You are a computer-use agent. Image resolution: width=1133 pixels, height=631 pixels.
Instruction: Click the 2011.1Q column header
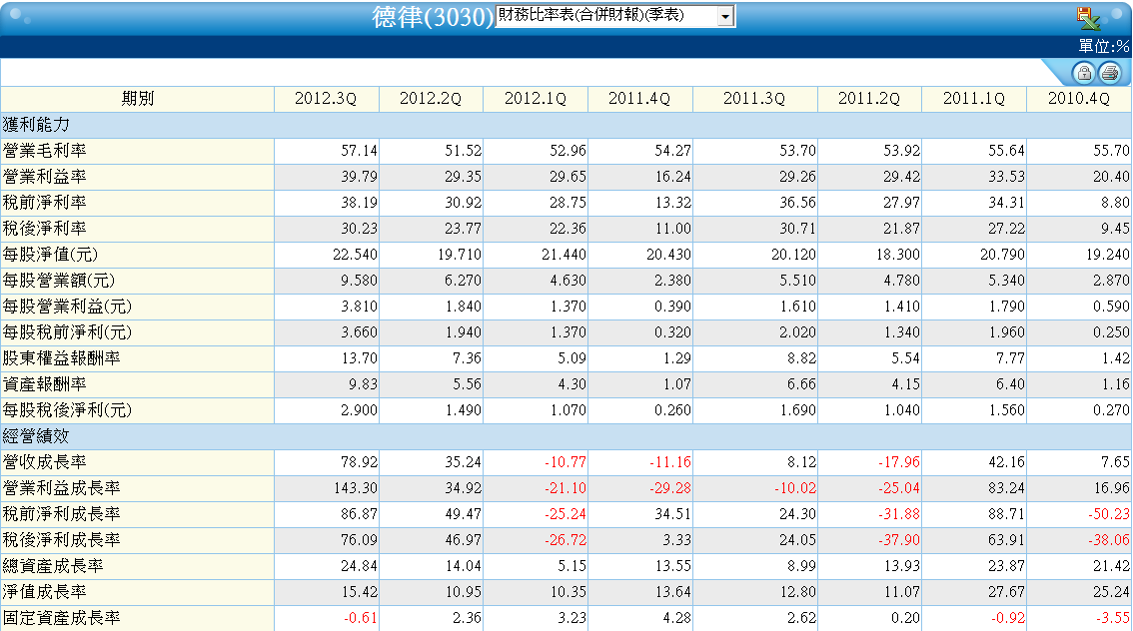[x=974, y=99]
